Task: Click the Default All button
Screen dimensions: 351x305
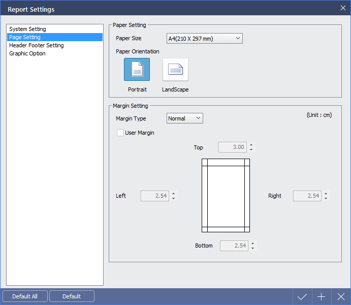Action: click(x=25, y=296)
